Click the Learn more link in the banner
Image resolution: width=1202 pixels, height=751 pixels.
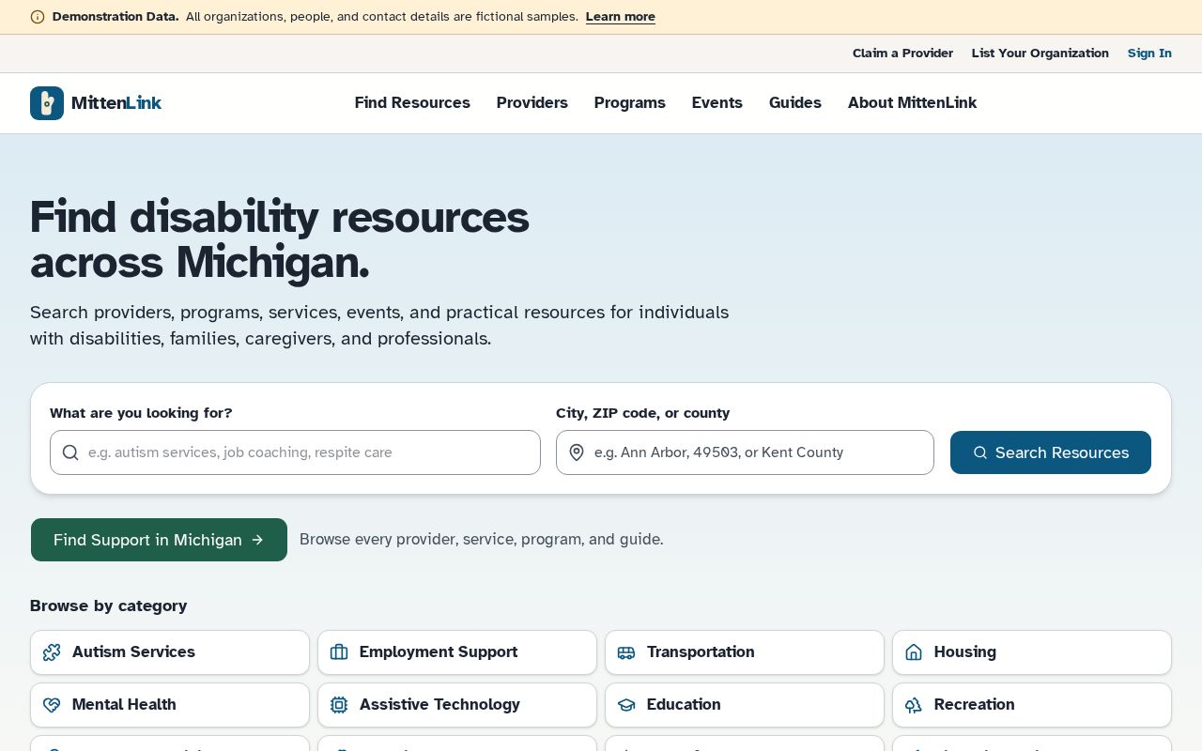pyautogui.click(x=621, y=17)
